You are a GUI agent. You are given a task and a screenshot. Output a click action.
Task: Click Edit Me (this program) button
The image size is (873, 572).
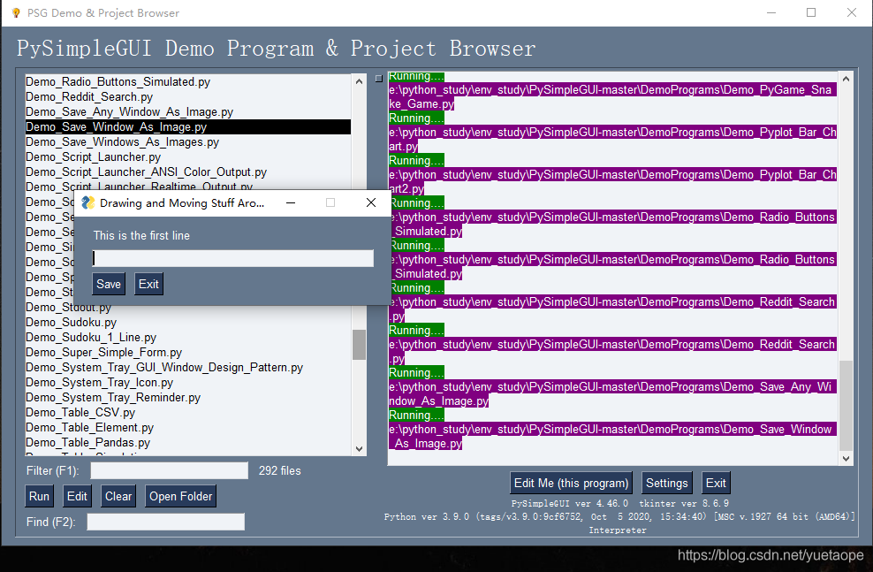pos(571,483)
